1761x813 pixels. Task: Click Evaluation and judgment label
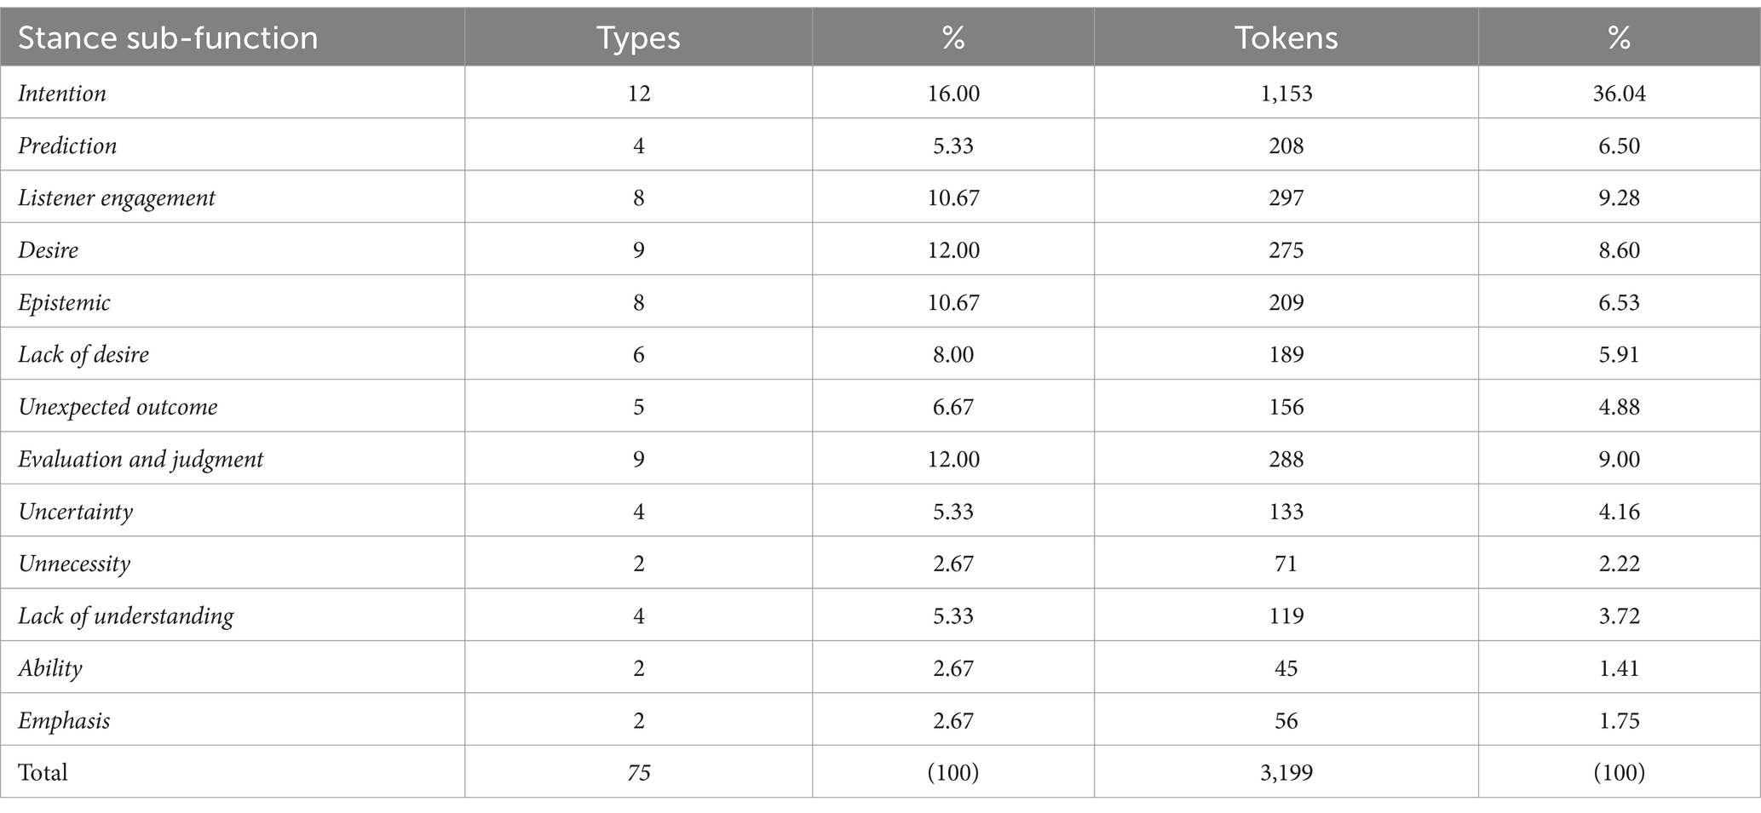click(x=141, y=460)
